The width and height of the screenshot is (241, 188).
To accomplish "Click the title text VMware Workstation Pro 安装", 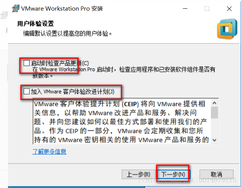I will coord(62,8).
